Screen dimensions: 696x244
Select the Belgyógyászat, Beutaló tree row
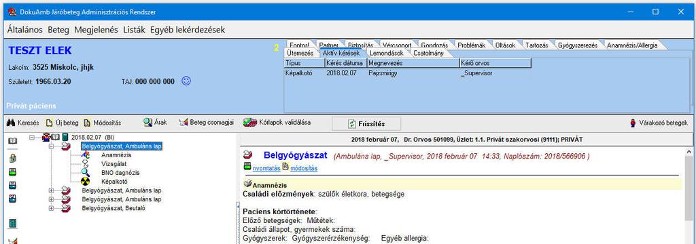(x=114, y=208)
